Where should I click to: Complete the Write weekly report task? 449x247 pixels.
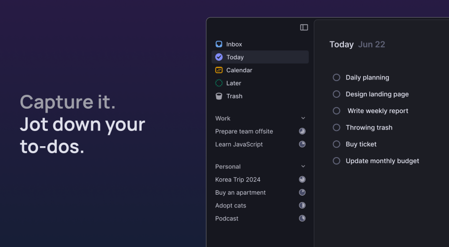click(337, 111)
